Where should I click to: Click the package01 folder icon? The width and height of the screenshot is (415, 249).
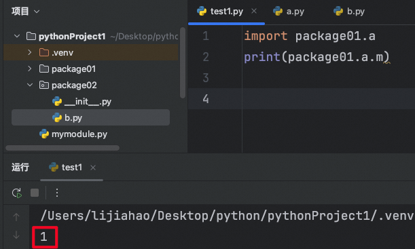coord(44,69)
